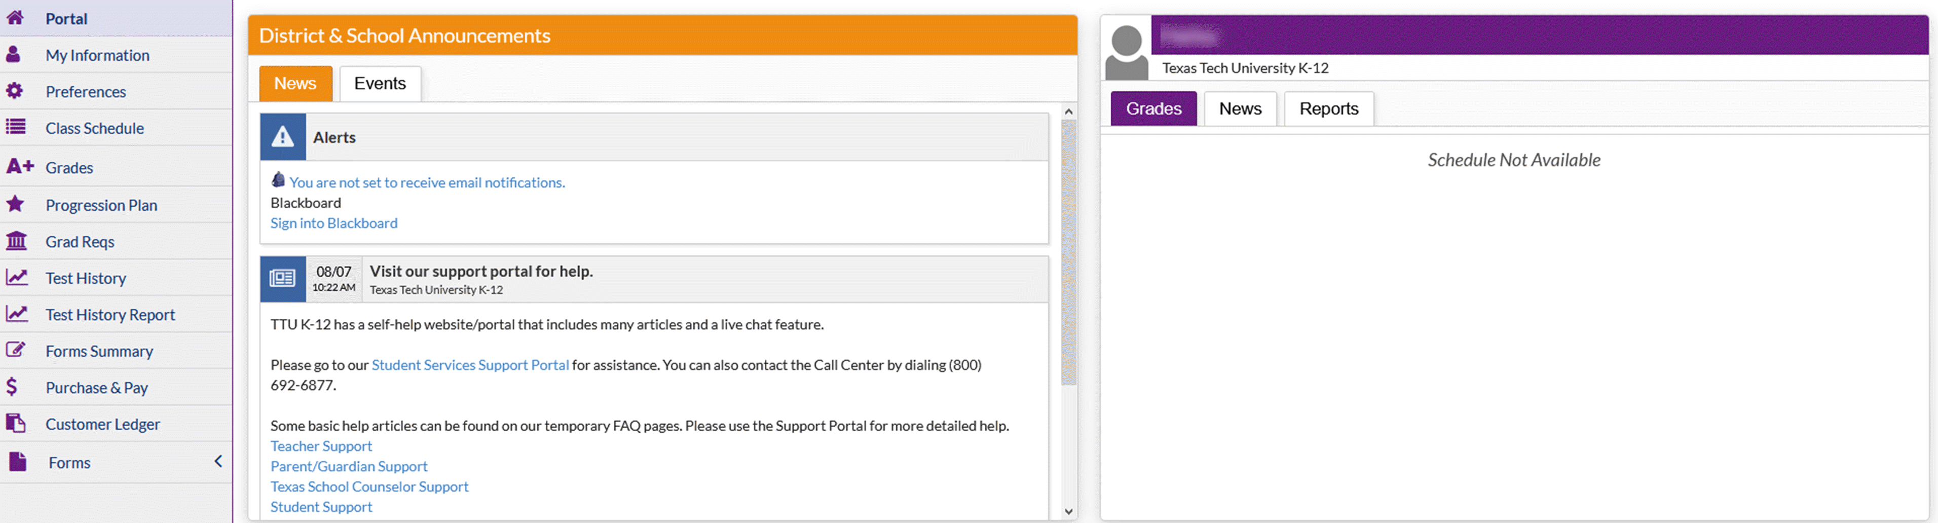This screenshot has width=1938, height=523.
Task: Click the Grad Reqs building icon
Action: 16,241
